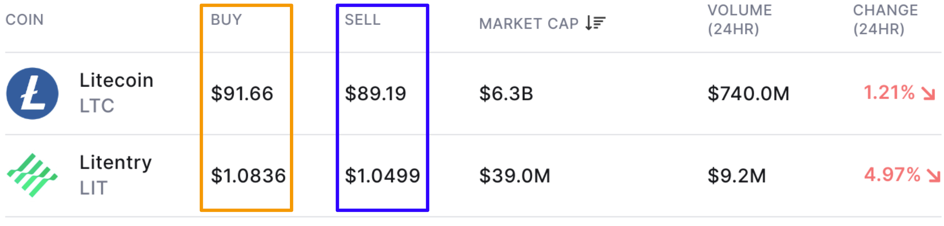Sort by the COIN column header
This screenshot has width=944, height=226.
coord(24,20)
